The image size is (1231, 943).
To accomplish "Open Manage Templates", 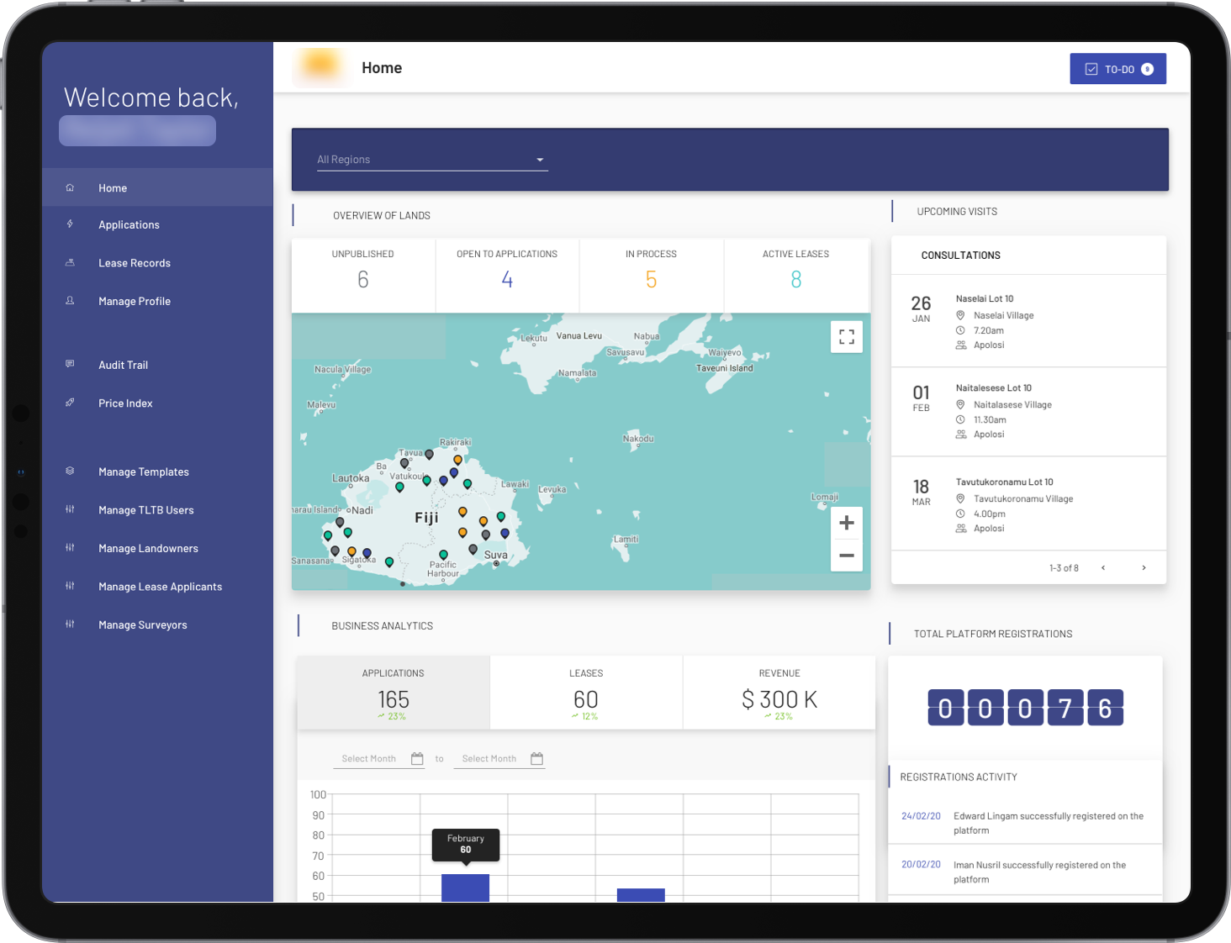I will (157, 471).
